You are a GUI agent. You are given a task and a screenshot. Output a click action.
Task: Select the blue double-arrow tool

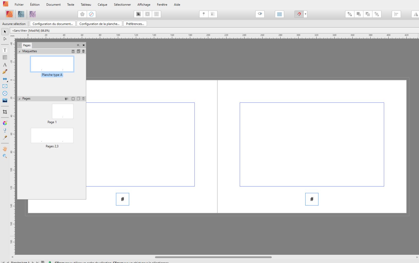[x=5, y=79]
